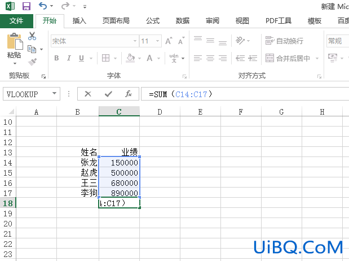Click the Cut scissors icon
The width and height of the screenshot is (349, 261).
click(32, 36)
